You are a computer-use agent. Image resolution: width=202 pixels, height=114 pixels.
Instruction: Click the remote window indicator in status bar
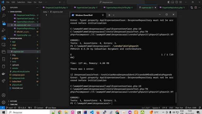pyautogui.click(x=3, y=108)
